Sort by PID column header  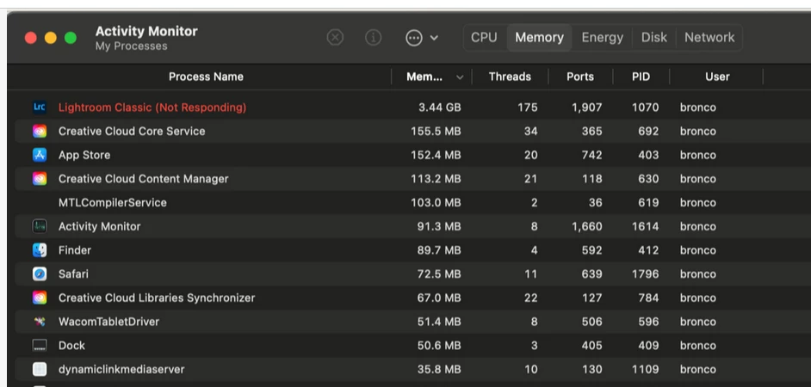(641, 77)
